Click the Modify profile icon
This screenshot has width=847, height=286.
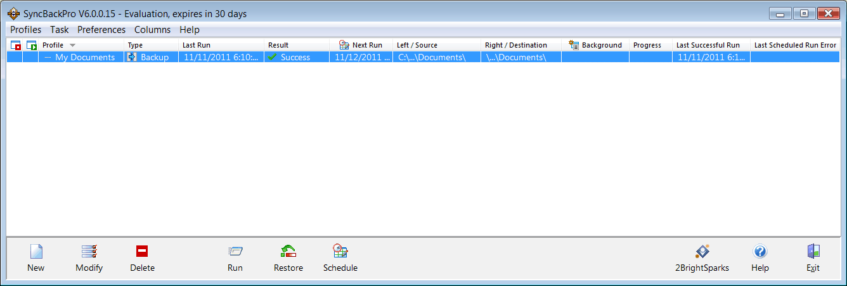[89, 252]
